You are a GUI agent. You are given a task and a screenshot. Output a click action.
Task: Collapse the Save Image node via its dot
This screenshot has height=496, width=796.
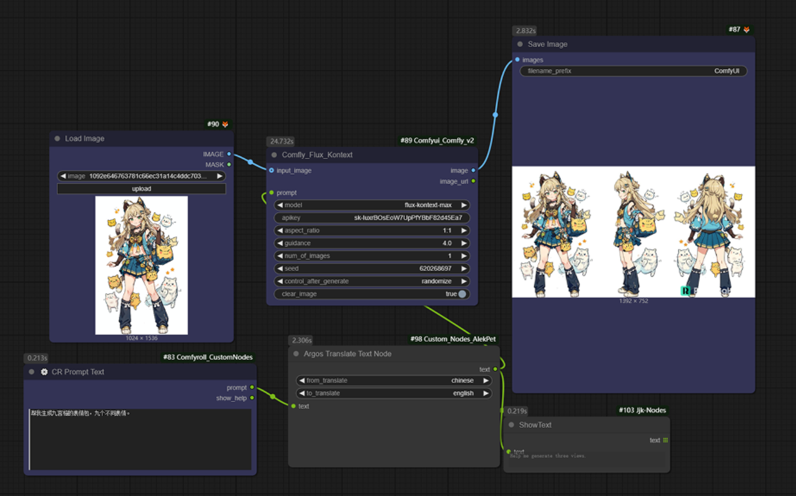click(x=520, y=44)
